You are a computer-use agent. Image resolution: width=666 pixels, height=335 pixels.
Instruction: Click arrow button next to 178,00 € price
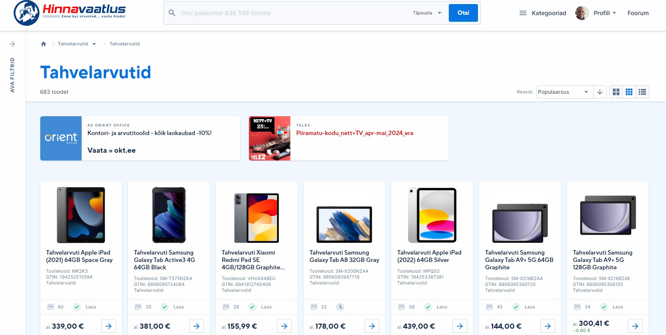coord(372,326)
